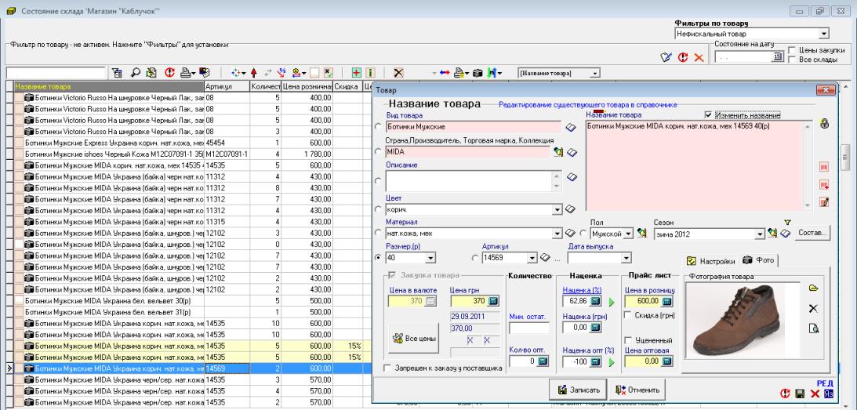
Task: Expand the Цвет dropdown
Action: [x=558, y=209]
